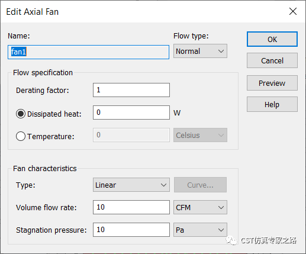The width and height of the screenshot is (306, 254).
Task: Select the Dissipated heat radio button
Action: 21,114
